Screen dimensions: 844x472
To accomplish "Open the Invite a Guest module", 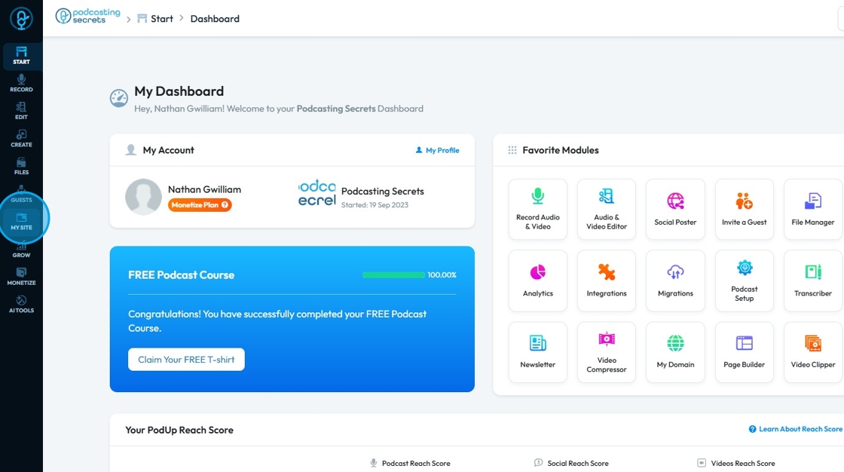I will tap(745, 209).
